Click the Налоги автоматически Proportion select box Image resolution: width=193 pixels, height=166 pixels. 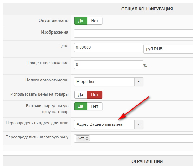[x=104, y=82]
